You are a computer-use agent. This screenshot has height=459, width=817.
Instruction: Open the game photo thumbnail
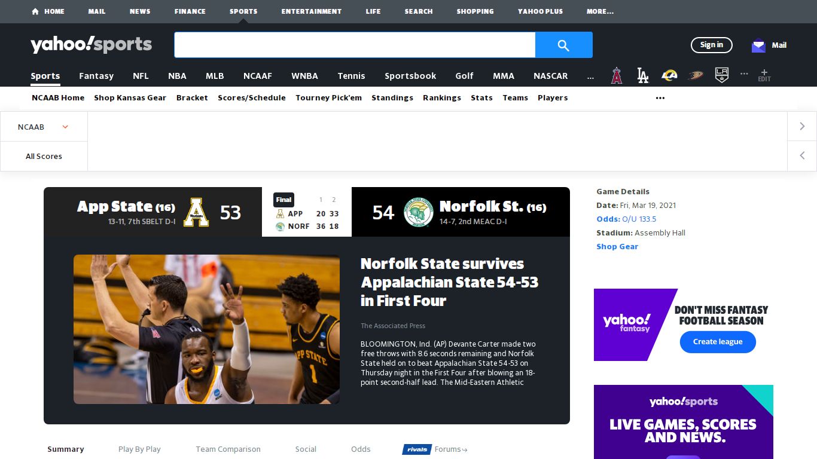tap(206, 329)
